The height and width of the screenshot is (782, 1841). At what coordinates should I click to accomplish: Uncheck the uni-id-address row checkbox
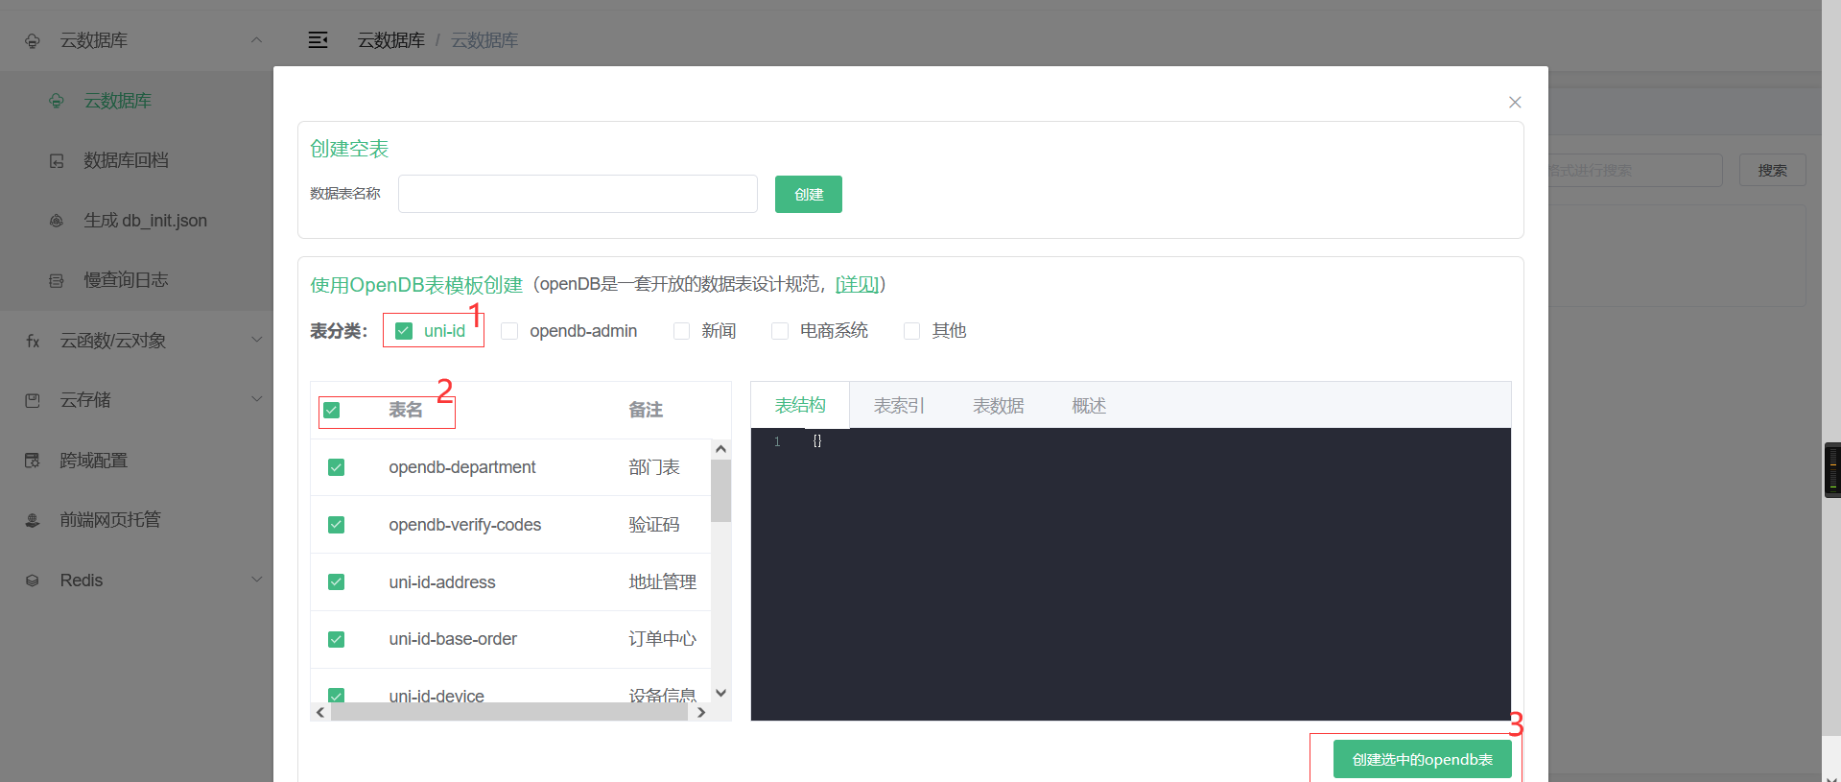(336, 582)
